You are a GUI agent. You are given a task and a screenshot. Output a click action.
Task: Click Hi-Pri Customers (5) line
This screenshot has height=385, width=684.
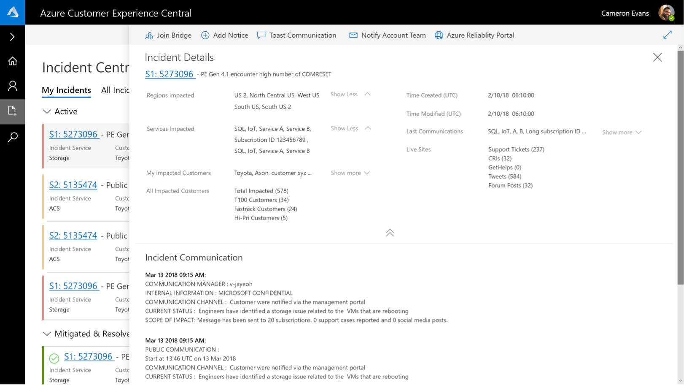[x=261, y=218]
